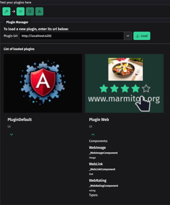Click the UI label under Plugin Web
The width and height of the screenshot is (170, 205).
pos(90,126)
